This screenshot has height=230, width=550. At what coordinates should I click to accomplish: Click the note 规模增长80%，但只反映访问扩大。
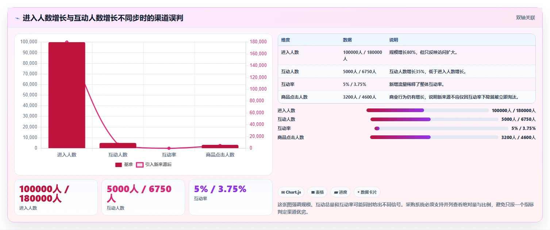pos(423,52)
